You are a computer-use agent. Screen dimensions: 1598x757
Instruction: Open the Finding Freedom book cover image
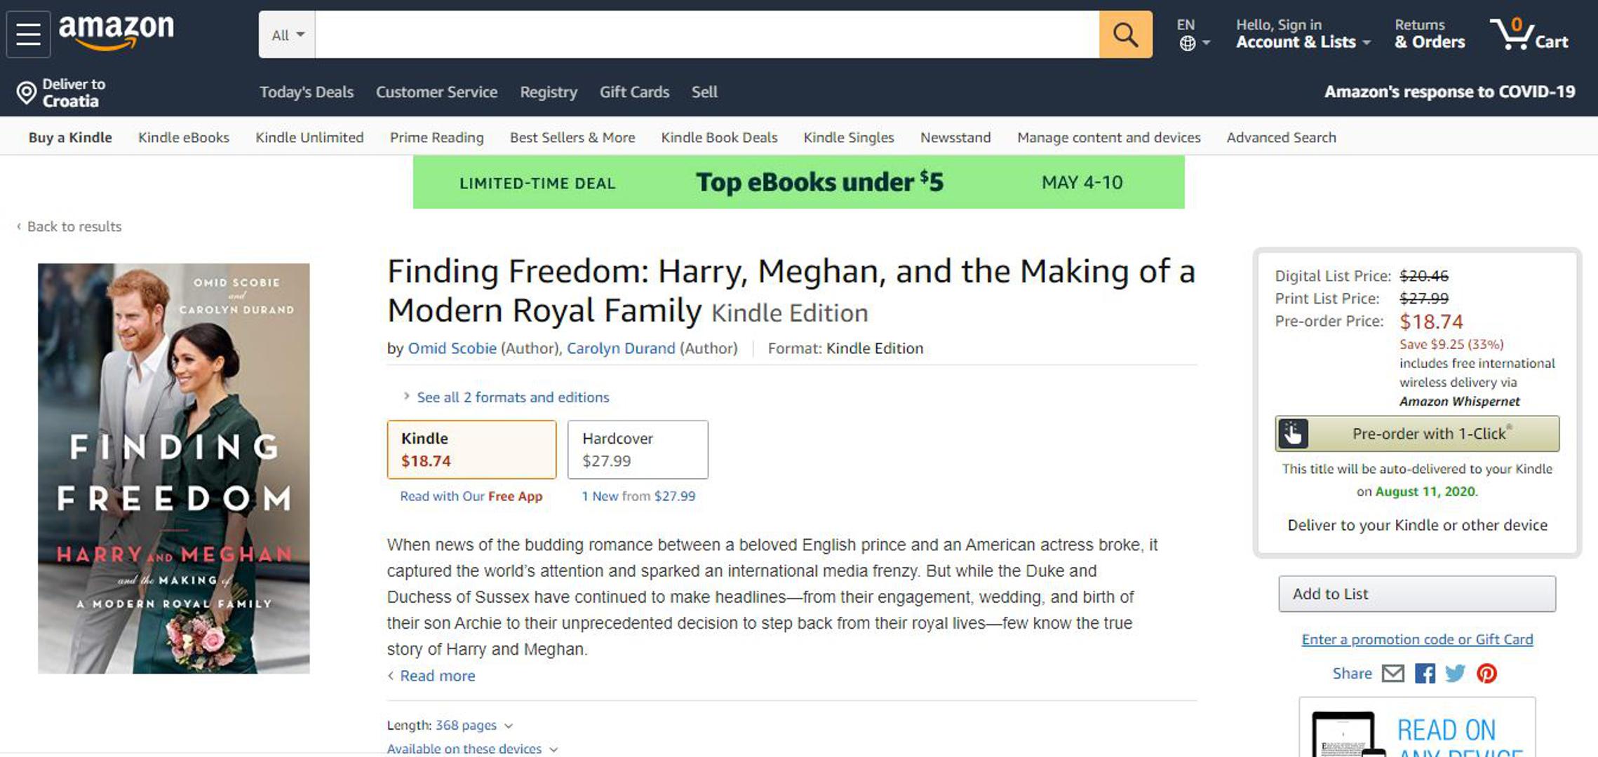[x=174, y=468]
